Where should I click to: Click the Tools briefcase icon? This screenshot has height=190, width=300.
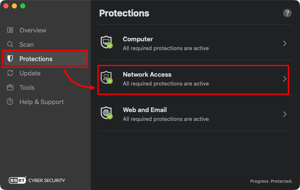(11, 88)
